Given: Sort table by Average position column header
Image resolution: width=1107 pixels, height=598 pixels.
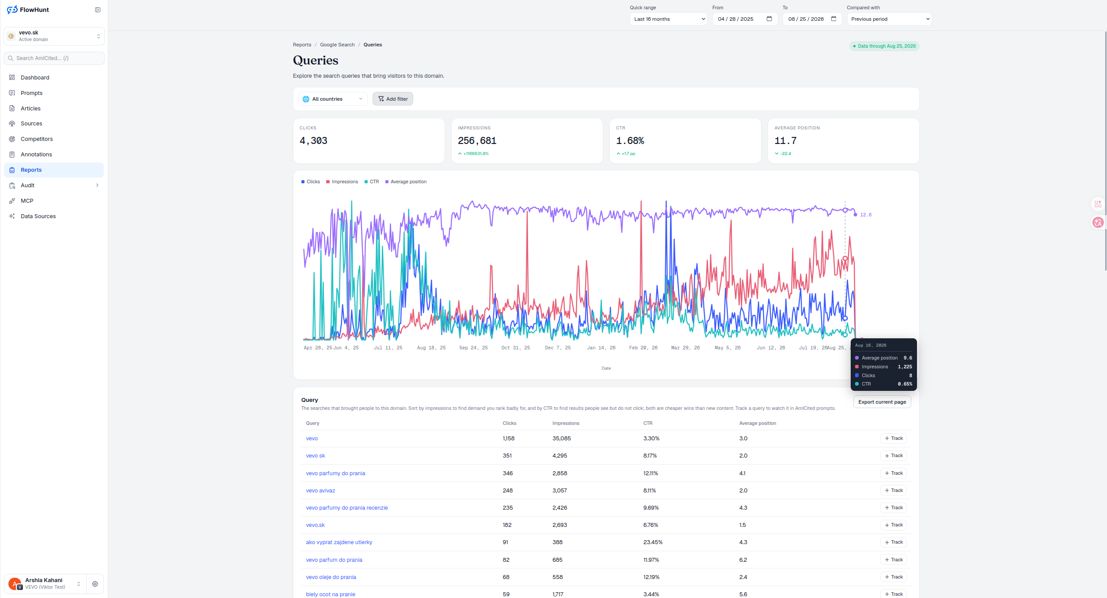Looking at the screenshot, I should coord(757,423).
